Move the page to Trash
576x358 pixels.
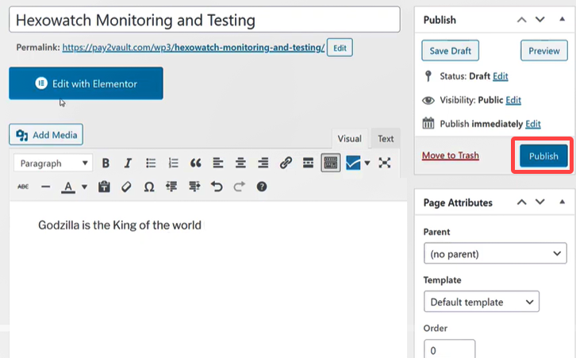tap(451, 156)
